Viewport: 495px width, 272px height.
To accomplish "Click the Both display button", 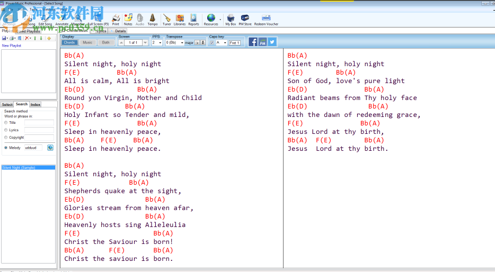I will (106, 43).
